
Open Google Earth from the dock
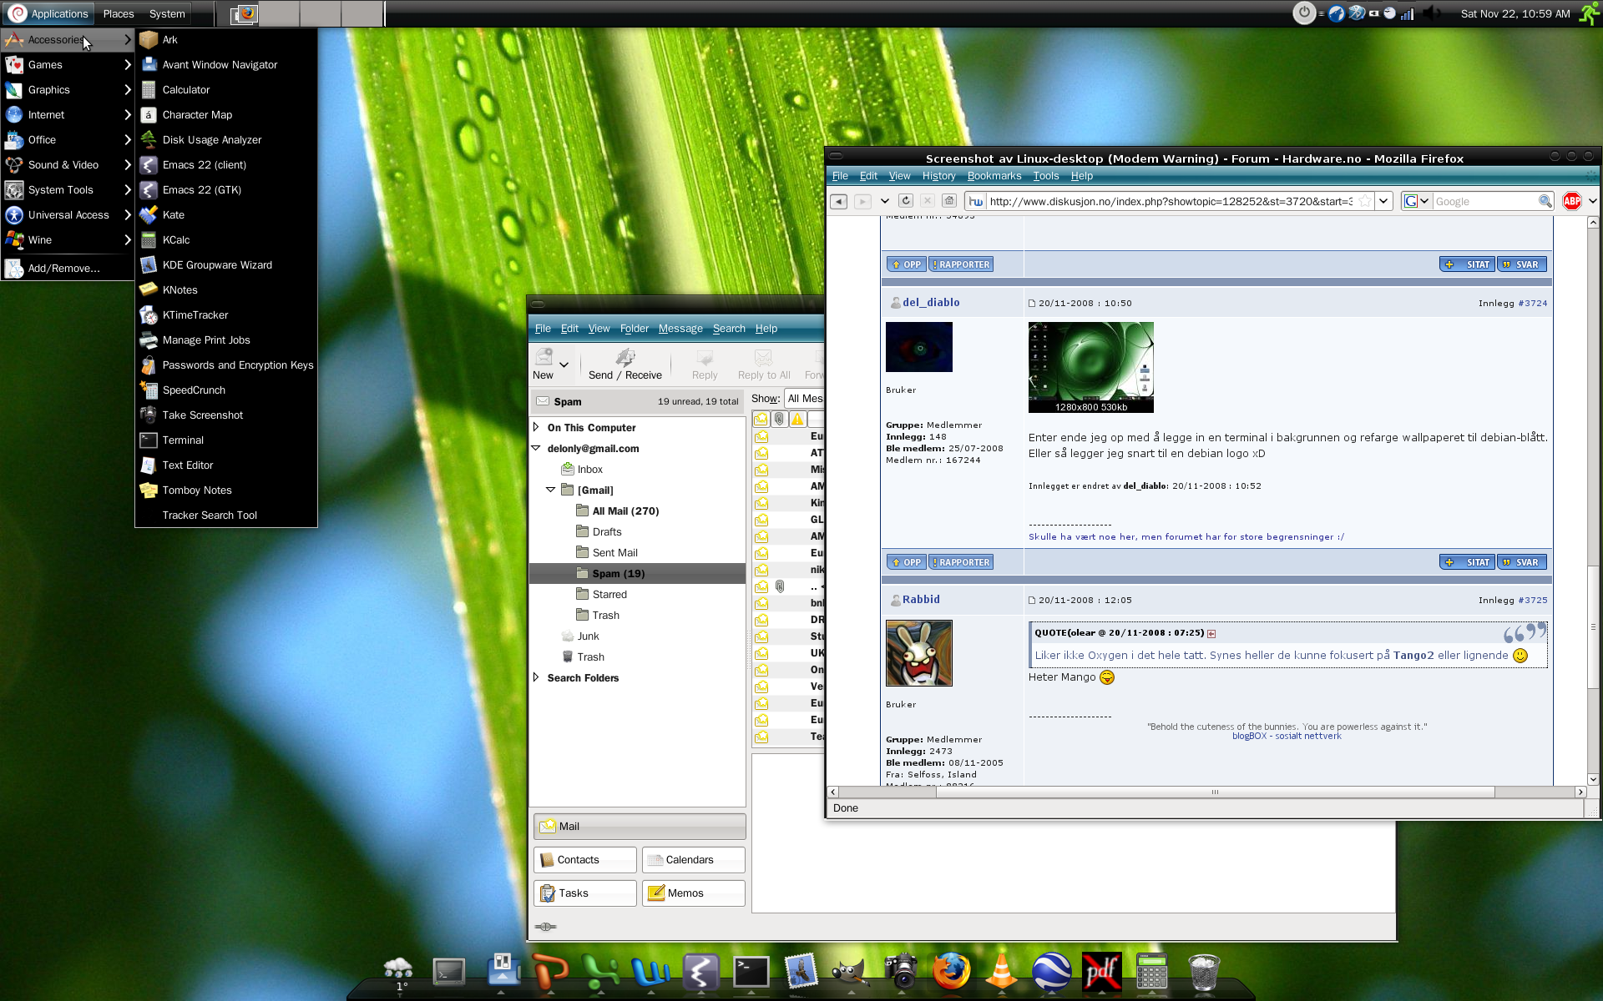click(1051, 971)
